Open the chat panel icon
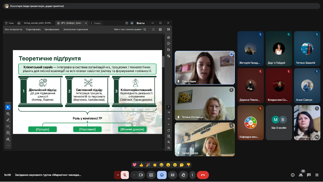This screenshot has width=323, height=182. pos(309,175)
